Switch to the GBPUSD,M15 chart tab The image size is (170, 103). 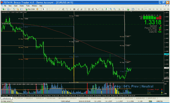tap(63, 98)
